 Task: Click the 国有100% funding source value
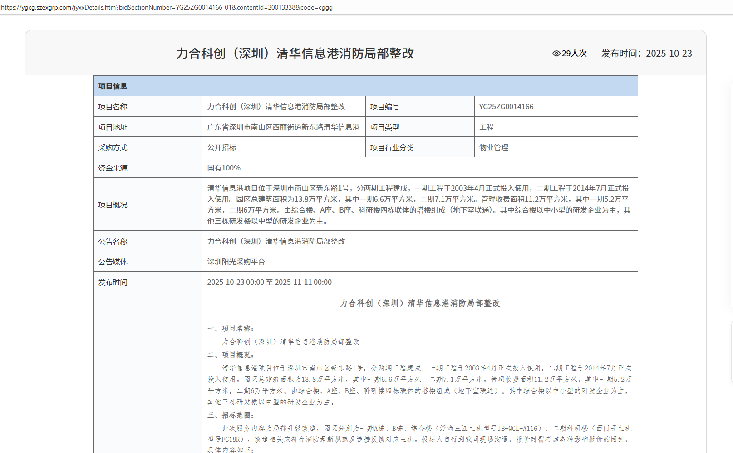tap(224, 168)
